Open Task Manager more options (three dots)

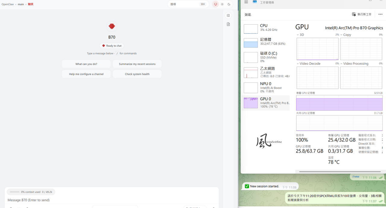pos(380,14)
